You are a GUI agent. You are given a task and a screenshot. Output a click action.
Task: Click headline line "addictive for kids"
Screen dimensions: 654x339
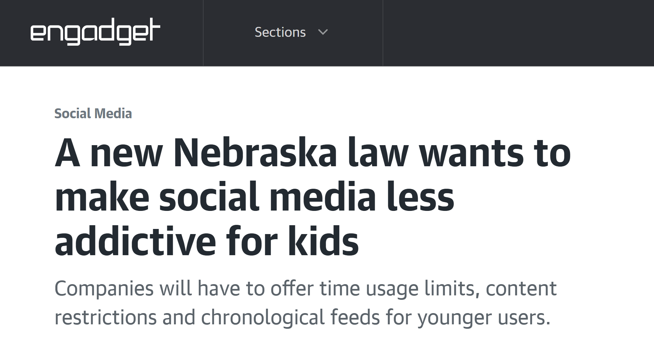(x=207, y=242)
